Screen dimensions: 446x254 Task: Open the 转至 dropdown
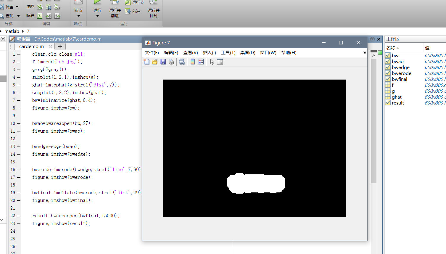click(x=17, y=7)
